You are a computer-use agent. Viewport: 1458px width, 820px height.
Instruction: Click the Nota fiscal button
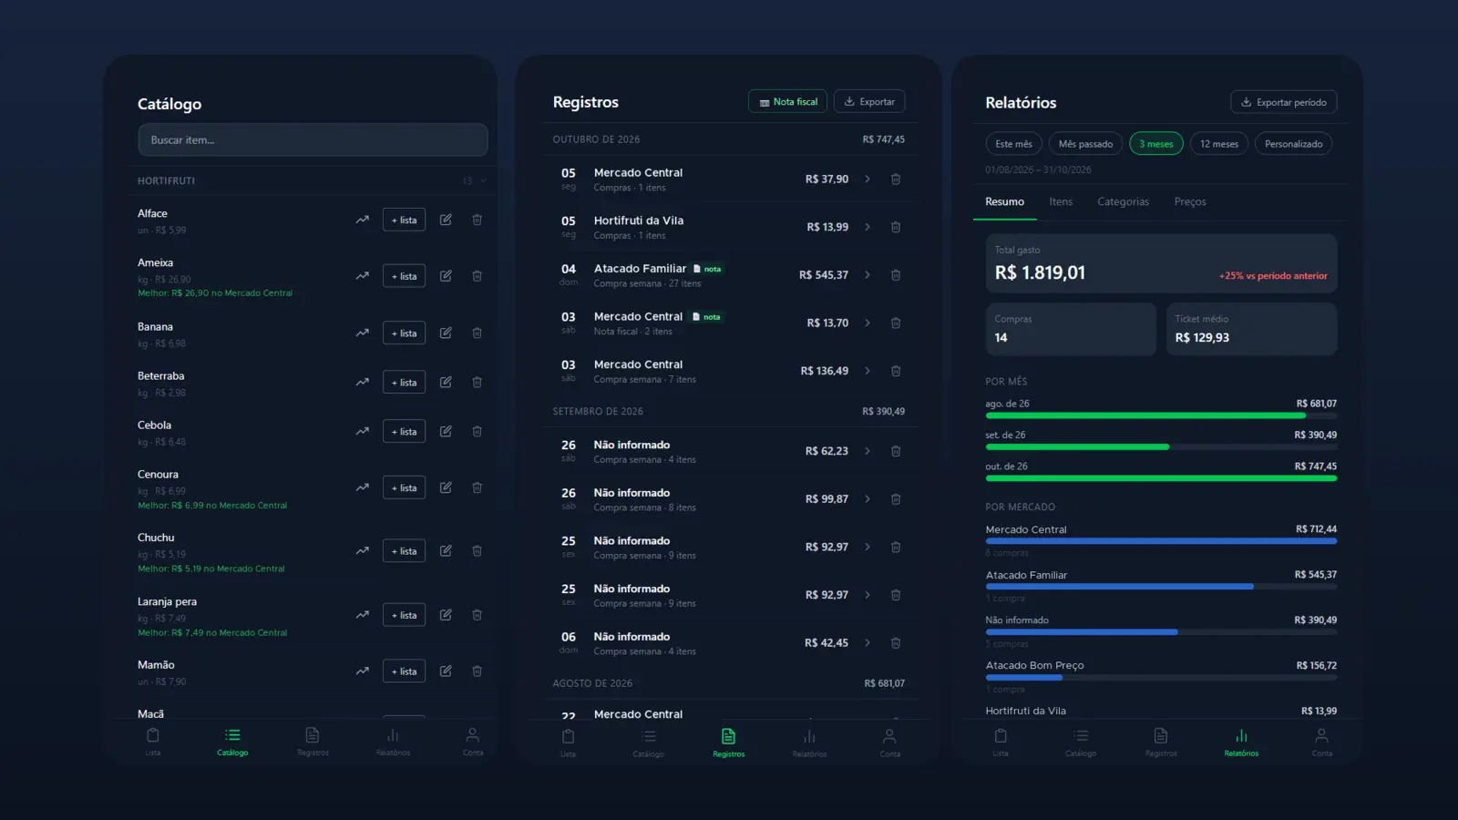[788, 101]
